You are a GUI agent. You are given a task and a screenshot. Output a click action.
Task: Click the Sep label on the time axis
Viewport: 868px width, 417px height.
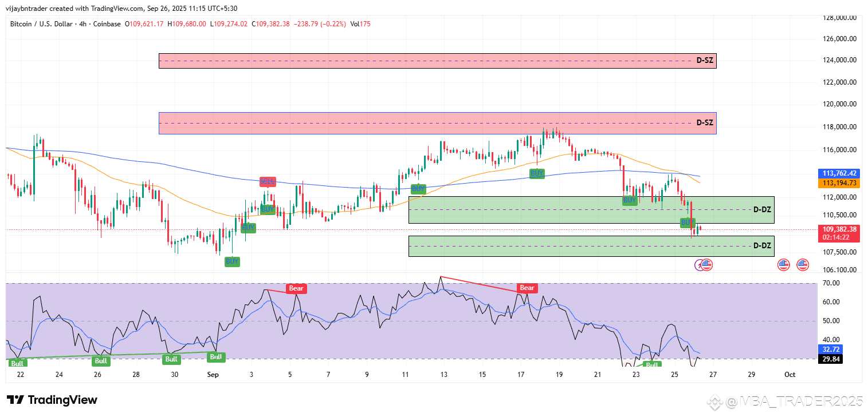[x=213, y=375]
